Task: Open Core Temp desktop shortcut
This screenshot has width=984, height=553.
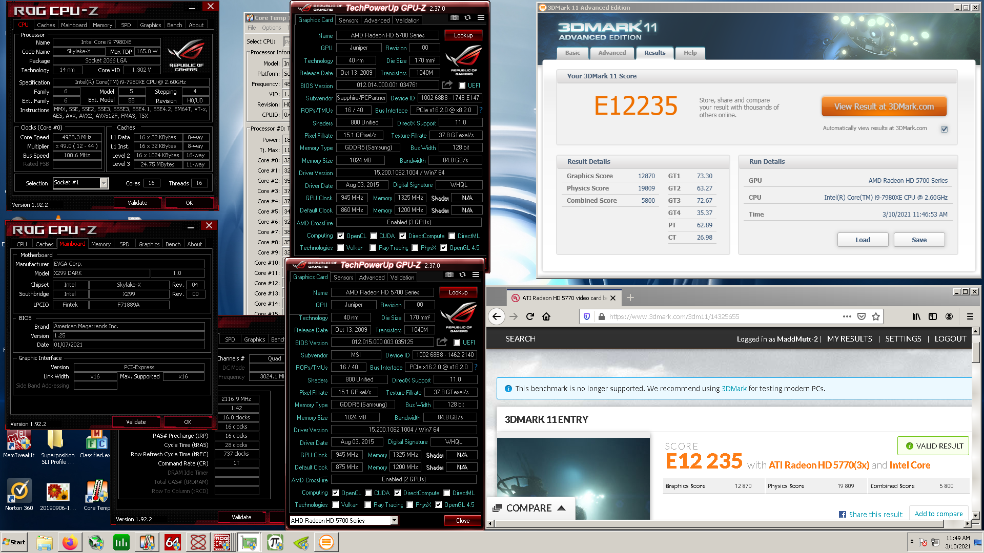Action: [97, 496]
